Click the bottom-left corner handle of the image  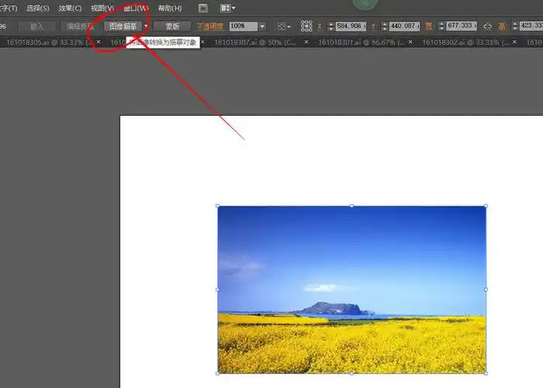point(217,373)
